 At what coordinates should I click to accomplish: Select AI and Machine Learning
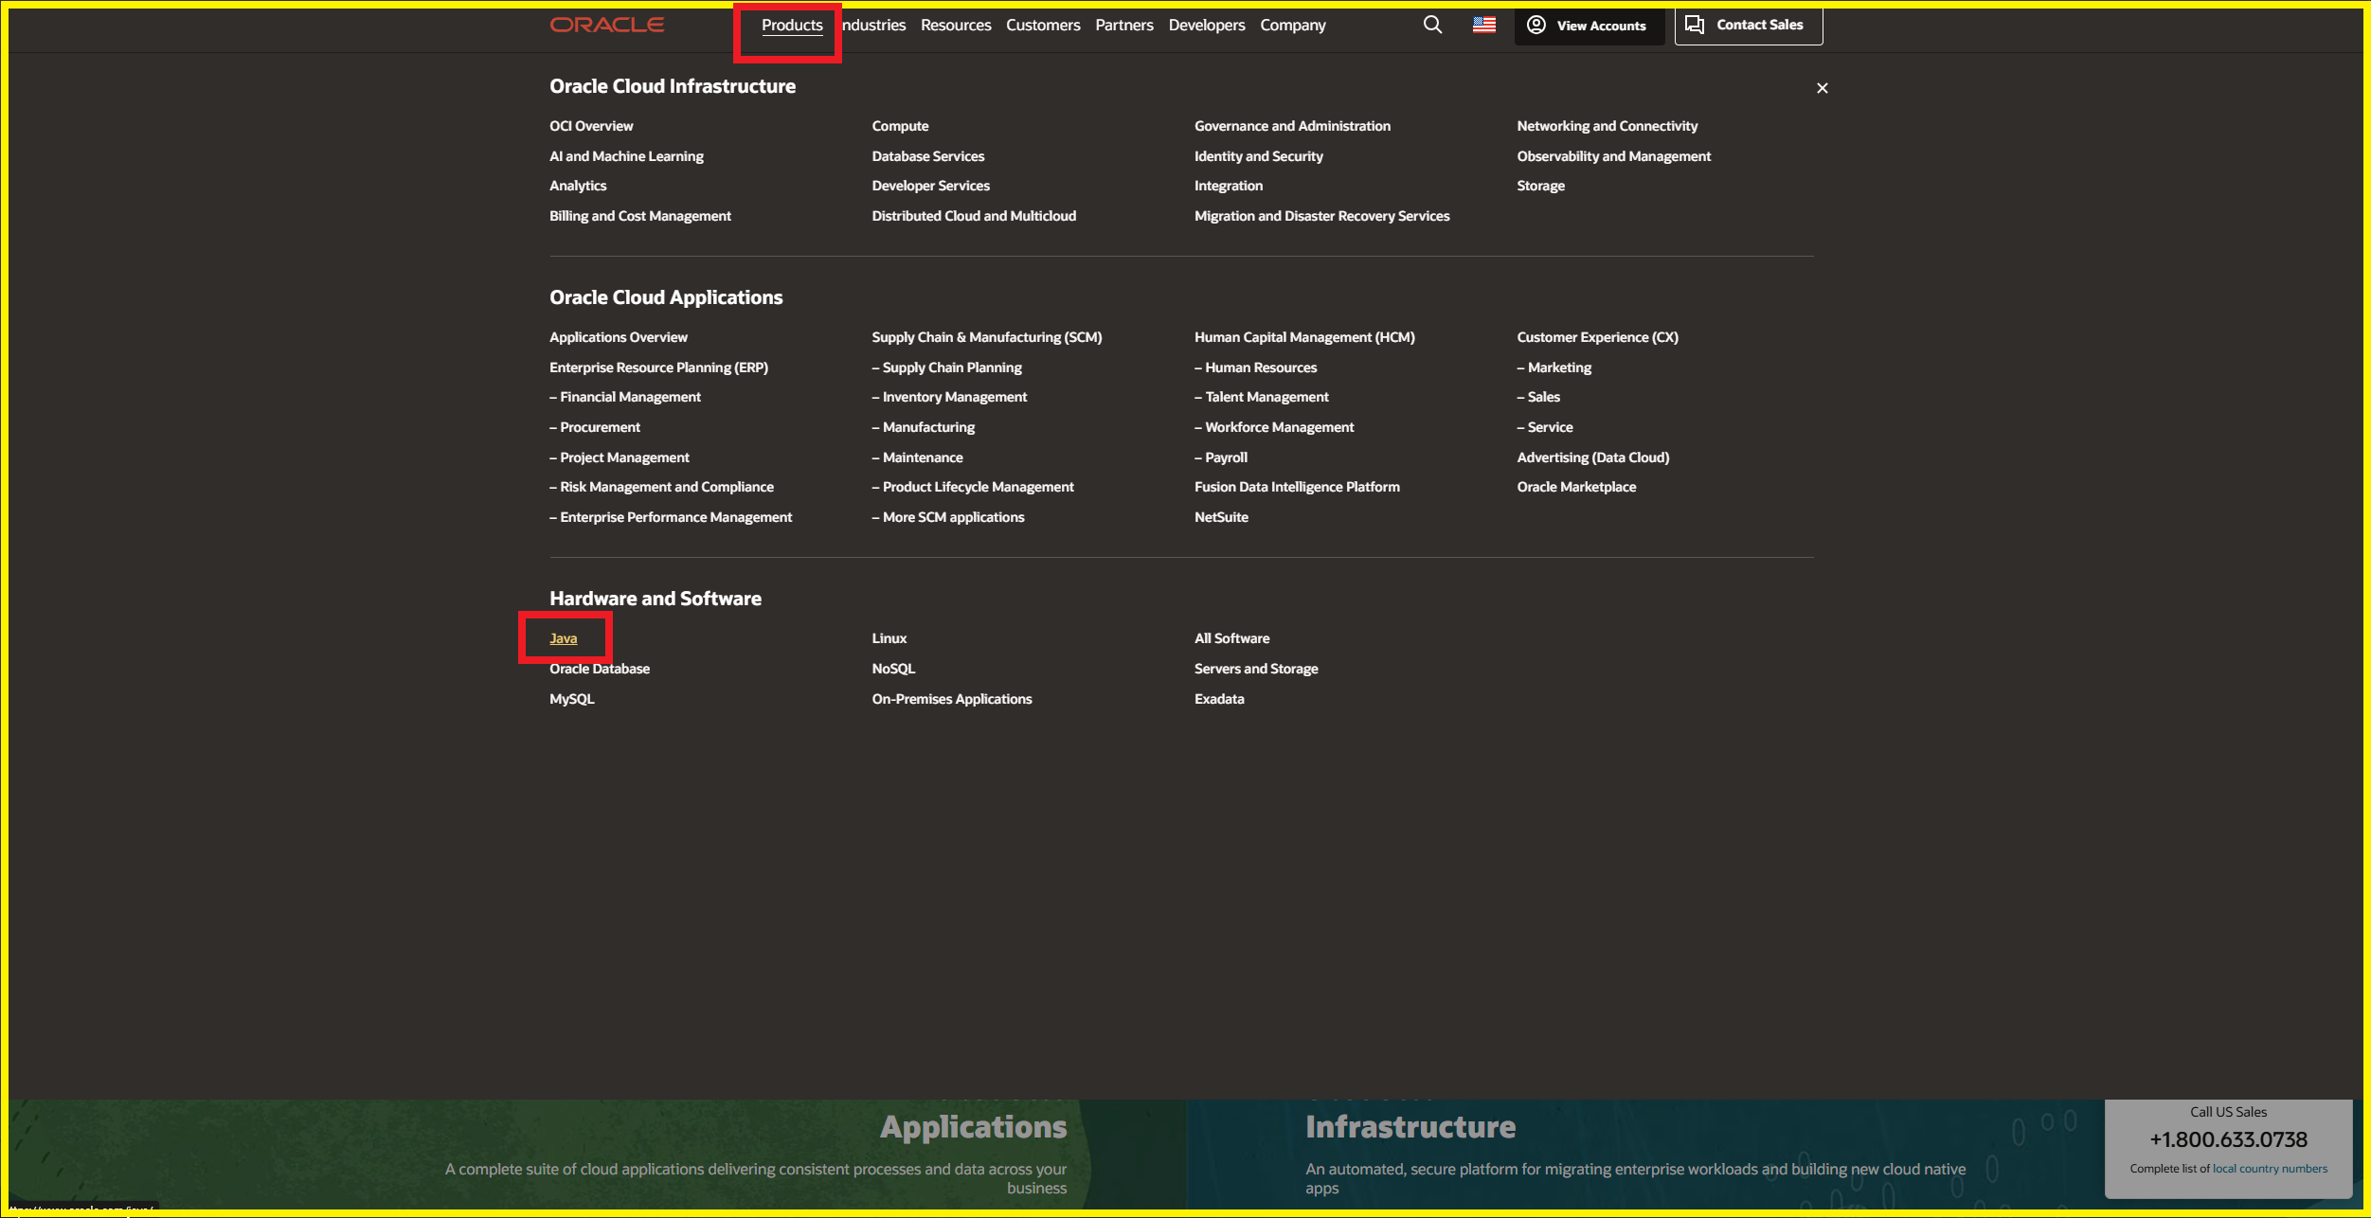[626, 156]
